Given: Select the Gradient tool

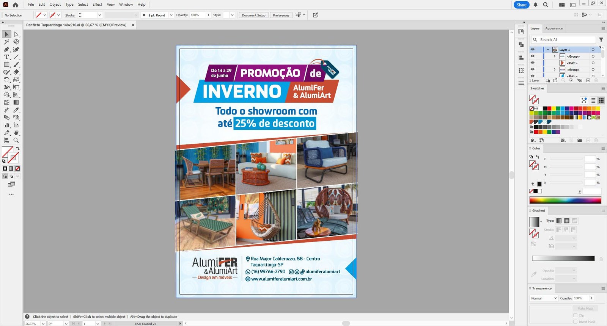Looking at the screenshot, I should [x=16, y=102].
